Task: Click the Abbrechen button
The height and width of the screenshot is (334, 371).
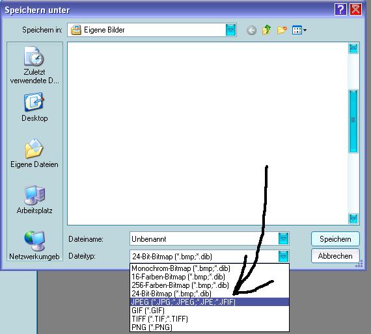Action: pos(335,256)
